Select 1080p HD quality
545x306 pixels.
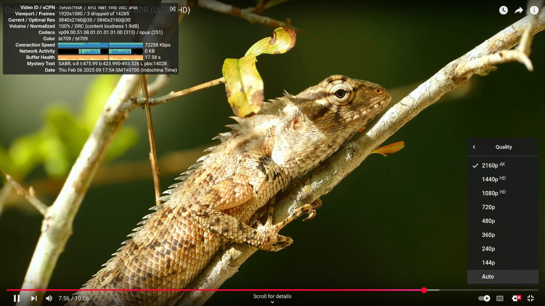[x=503, y=193]
